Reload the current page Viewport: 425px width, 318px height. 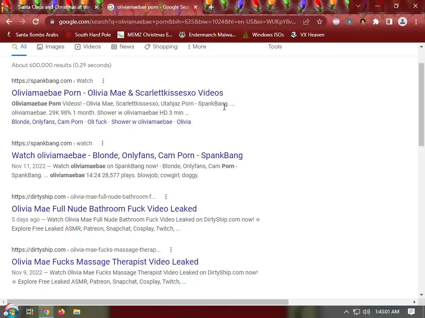36,22
